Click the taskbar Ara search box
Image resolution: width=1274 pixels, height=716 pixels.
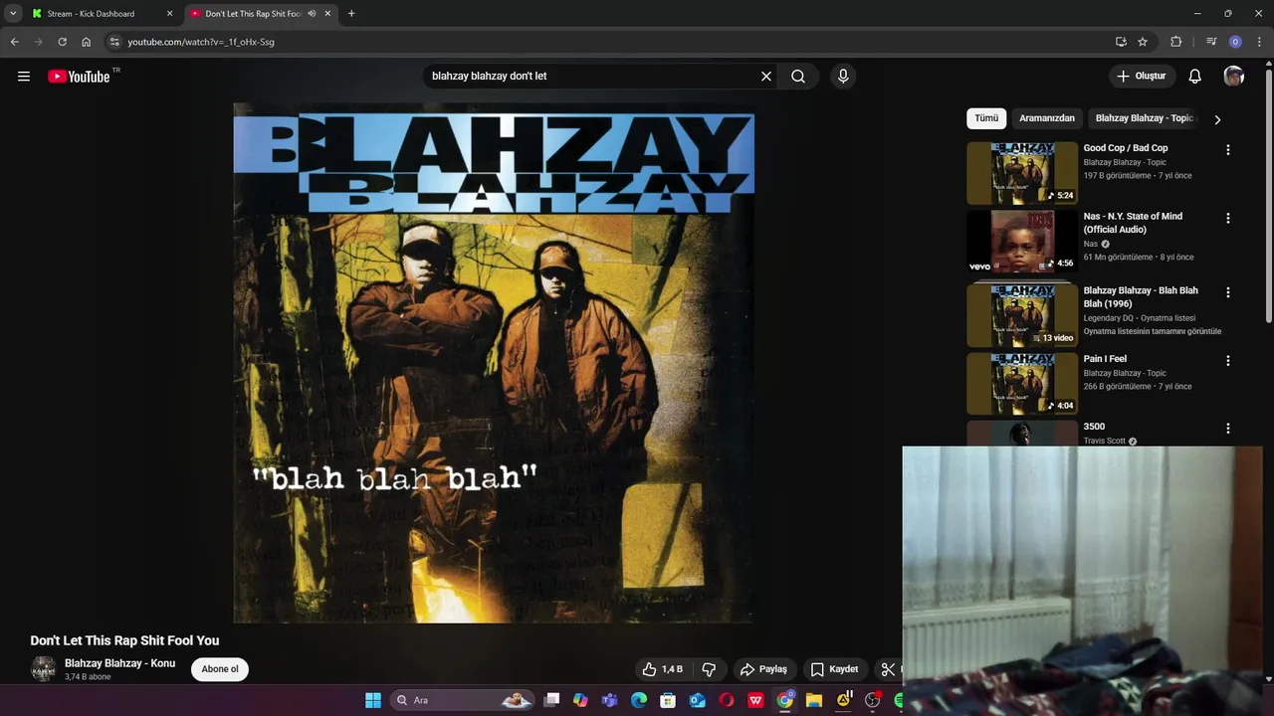(463, 700)
